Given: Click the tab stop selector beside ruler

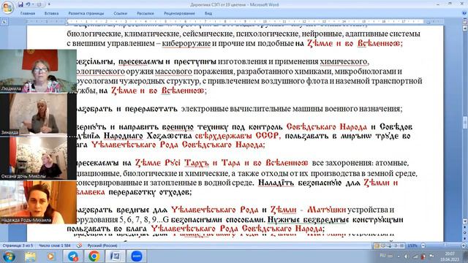Looking at the screenshot, I should pos(4,22).
